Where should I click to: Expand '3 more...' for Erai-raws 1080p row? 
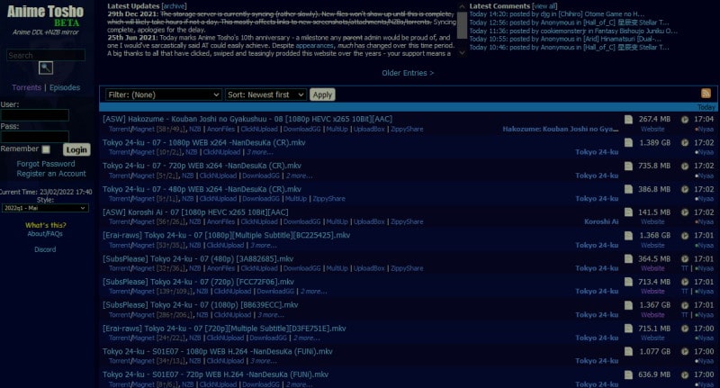pos(263,245)
